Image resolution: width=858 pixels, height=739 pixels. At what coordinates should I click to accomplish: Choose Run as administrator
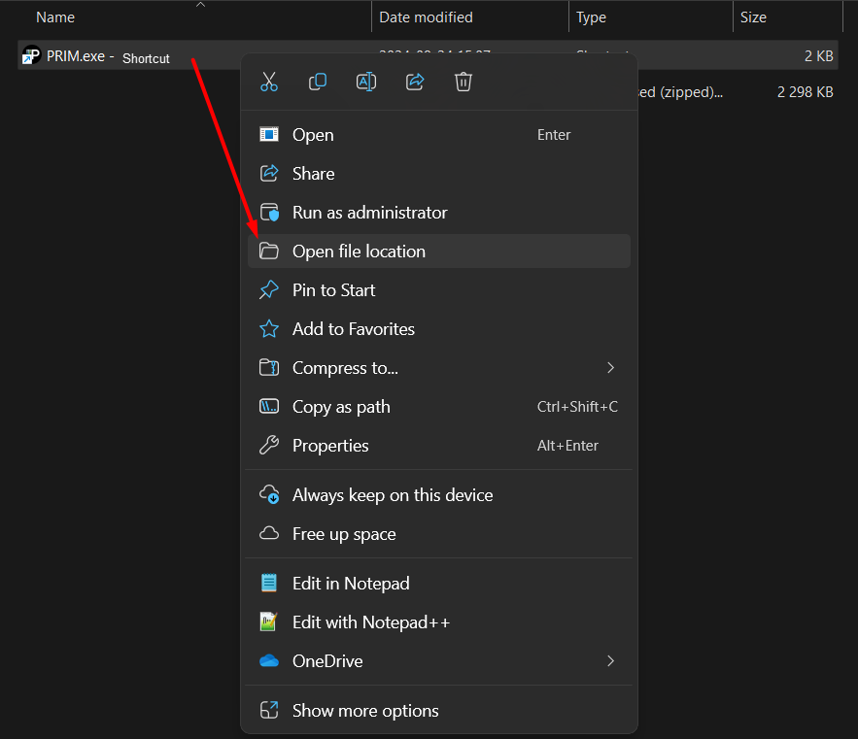369,213
